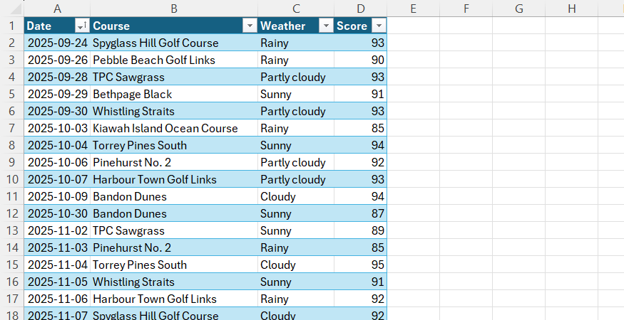Open the Date column filter dropdown
The image size is (624, 320).
[x=81, y=26]
